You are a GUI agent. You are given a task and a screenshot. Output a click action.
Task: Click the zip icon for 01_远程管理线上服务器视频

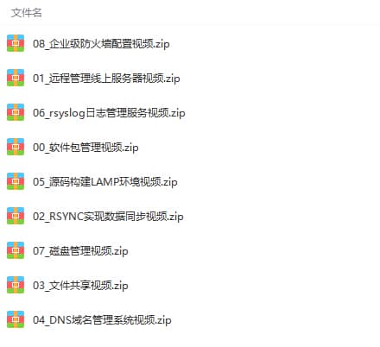[16, 78]
